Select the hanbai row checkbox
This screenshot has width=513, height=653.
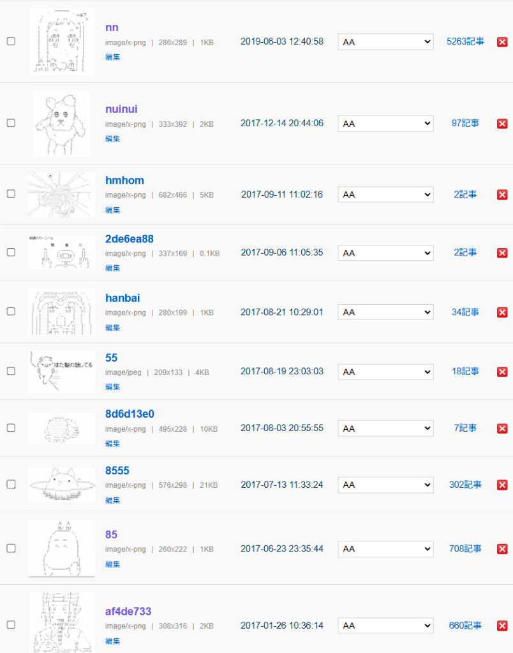tap(11, 312)
